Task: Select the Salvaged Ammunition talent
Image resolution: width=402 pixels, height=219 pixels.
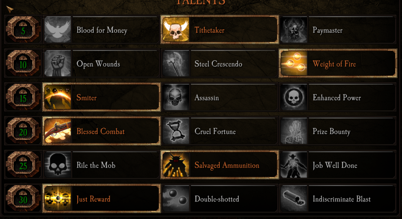Action: pos(220,164)
